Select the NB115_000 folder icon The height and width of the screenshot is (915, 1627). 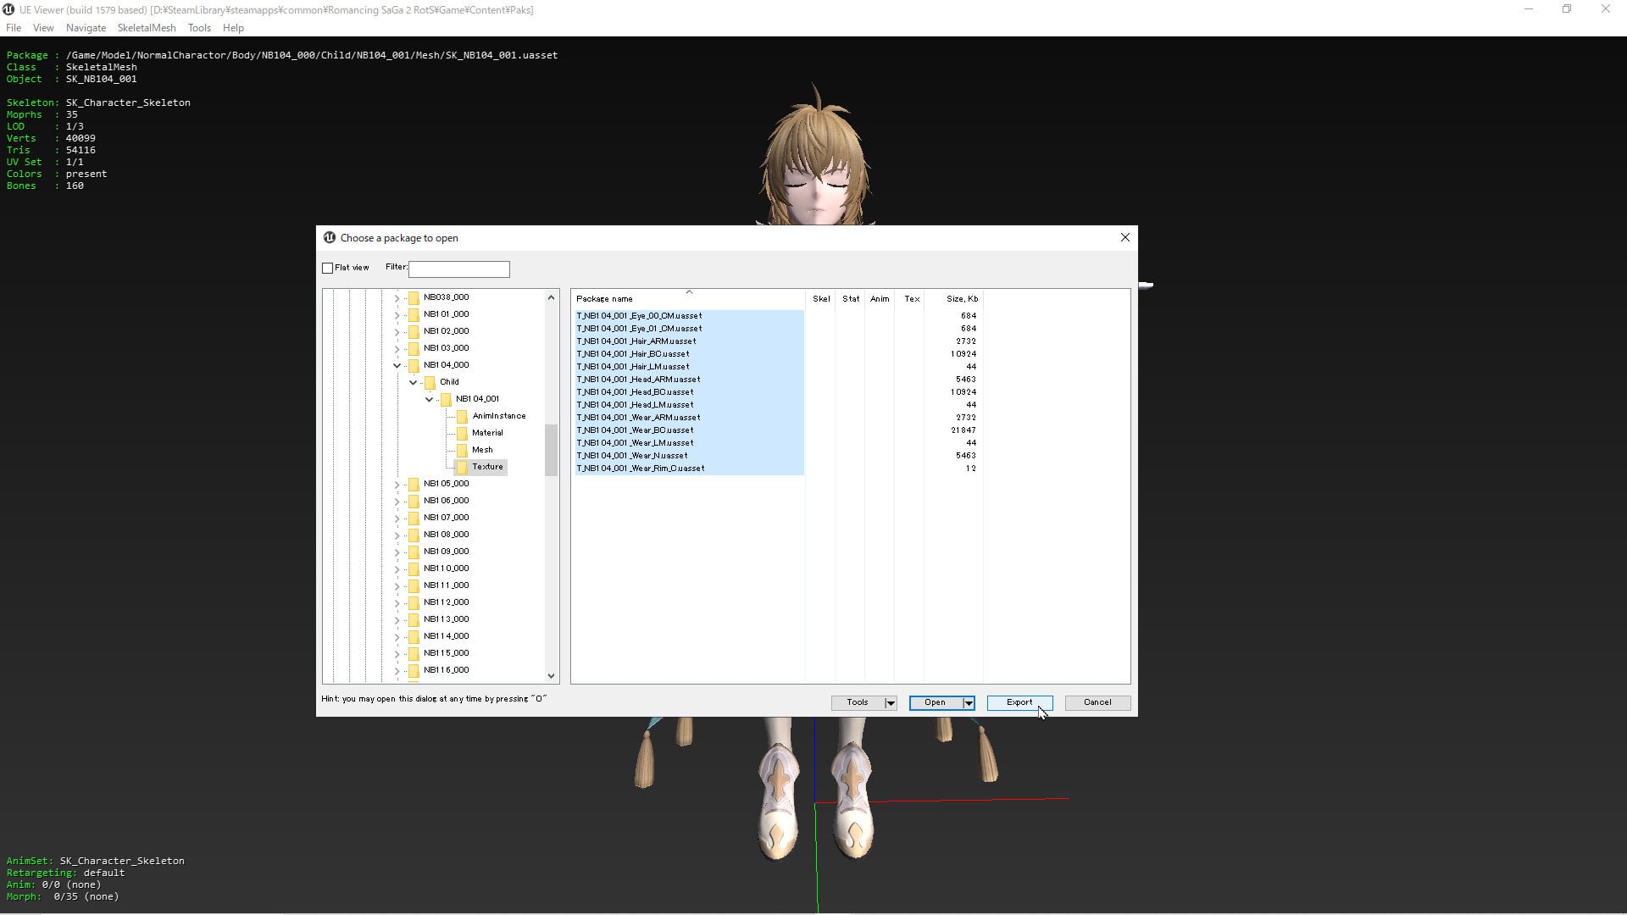(414, 653)
